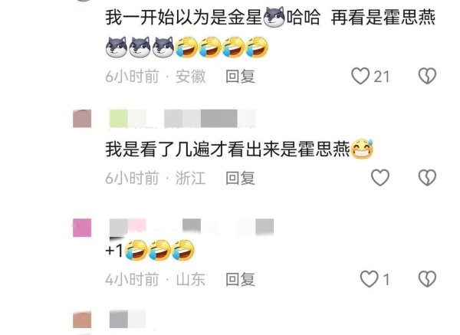Tap the +1 comment with laughing emojis
The width and height of the screenshot is (460, 335).
[x=150, y=250]
